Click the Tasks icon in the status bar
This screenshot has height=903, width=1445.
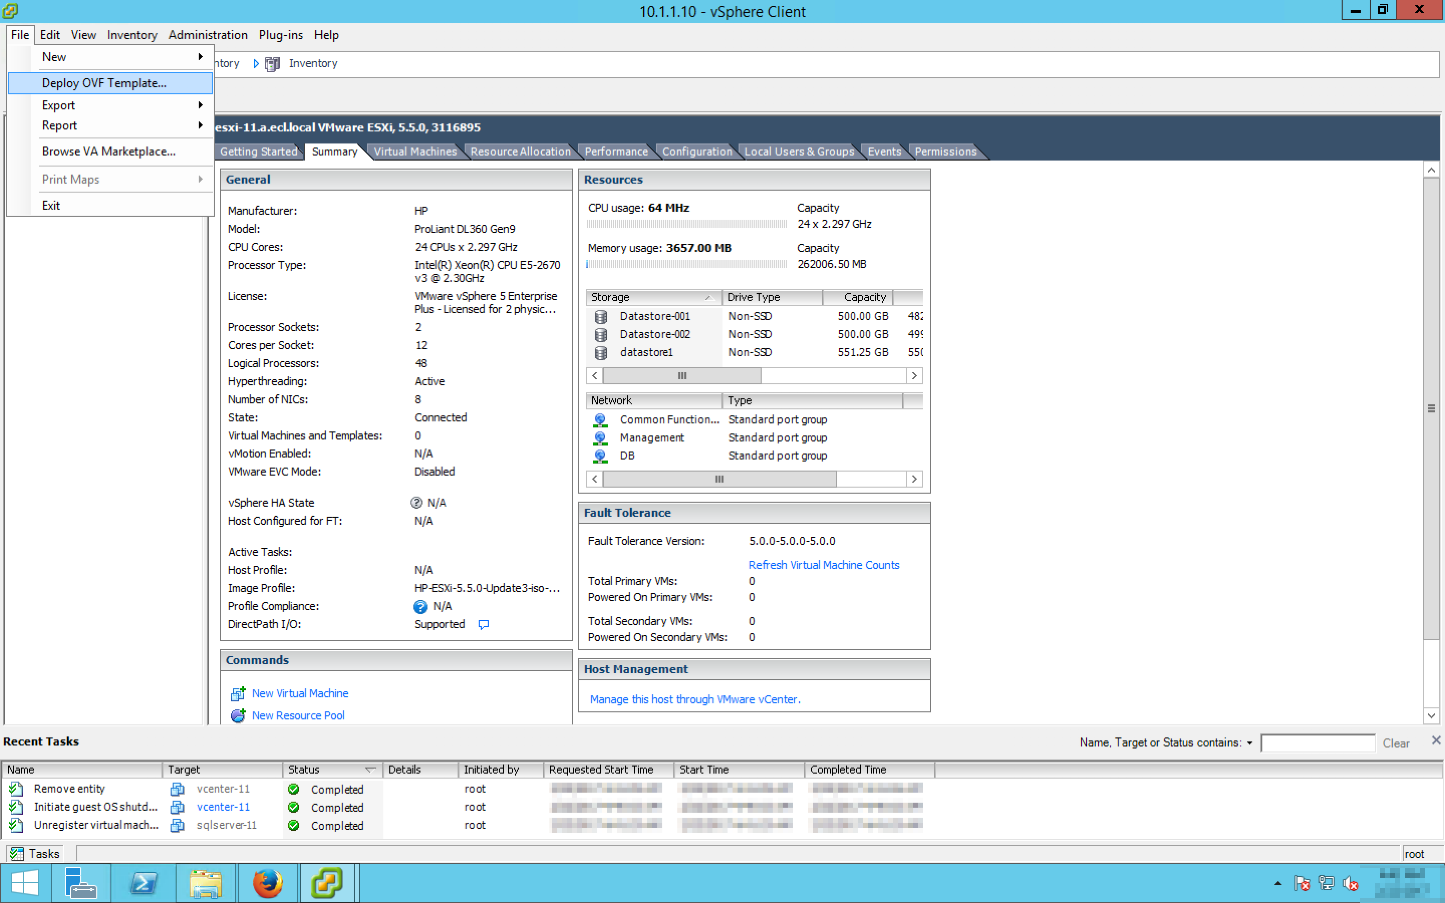pyautogui.click(x=17, y=853)
